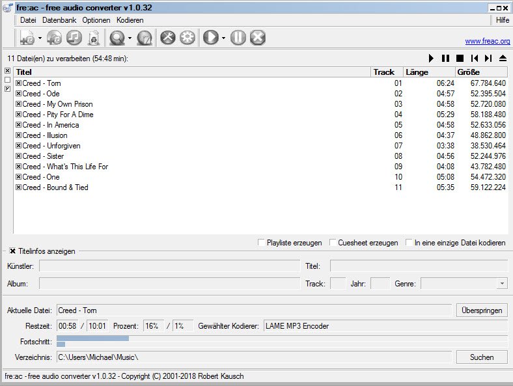Open general settings wrench icon
Viewport: 513px width, 386px height.
[168, 38]
